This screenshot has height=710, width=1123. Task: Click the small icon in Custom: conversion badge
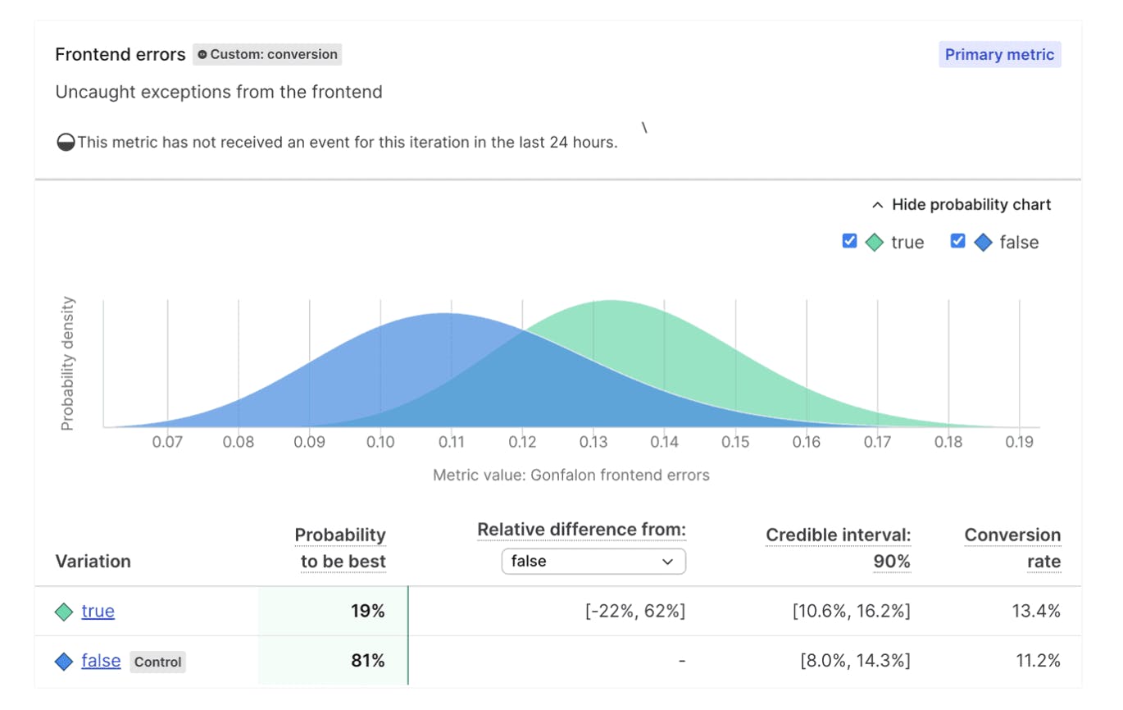(202, 55)
